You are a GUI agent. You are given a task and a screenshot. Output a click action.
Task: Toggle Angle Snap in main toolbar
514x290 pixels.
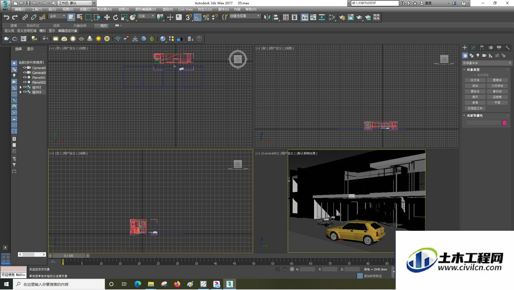tap(198, 17)
